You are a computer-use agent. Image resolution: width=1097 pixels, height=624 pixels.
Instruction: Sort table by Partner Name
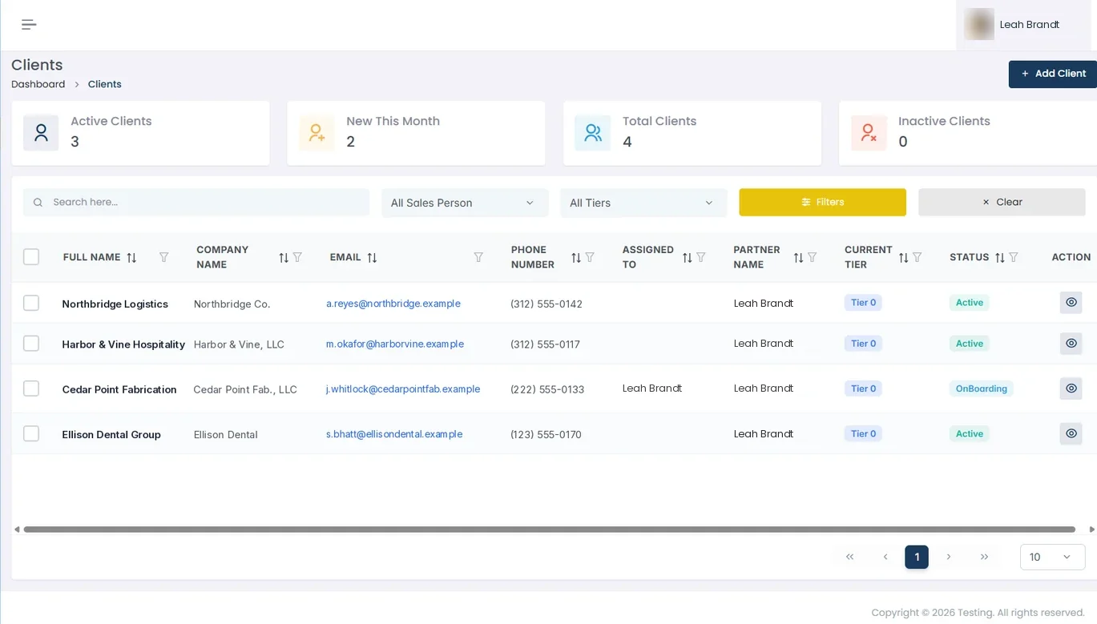(799, 258)
